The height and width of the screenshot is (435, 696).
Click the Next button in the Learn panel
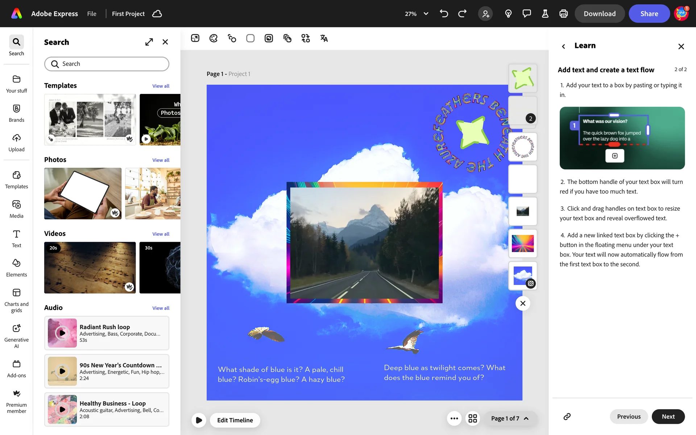tap(668, 417)
